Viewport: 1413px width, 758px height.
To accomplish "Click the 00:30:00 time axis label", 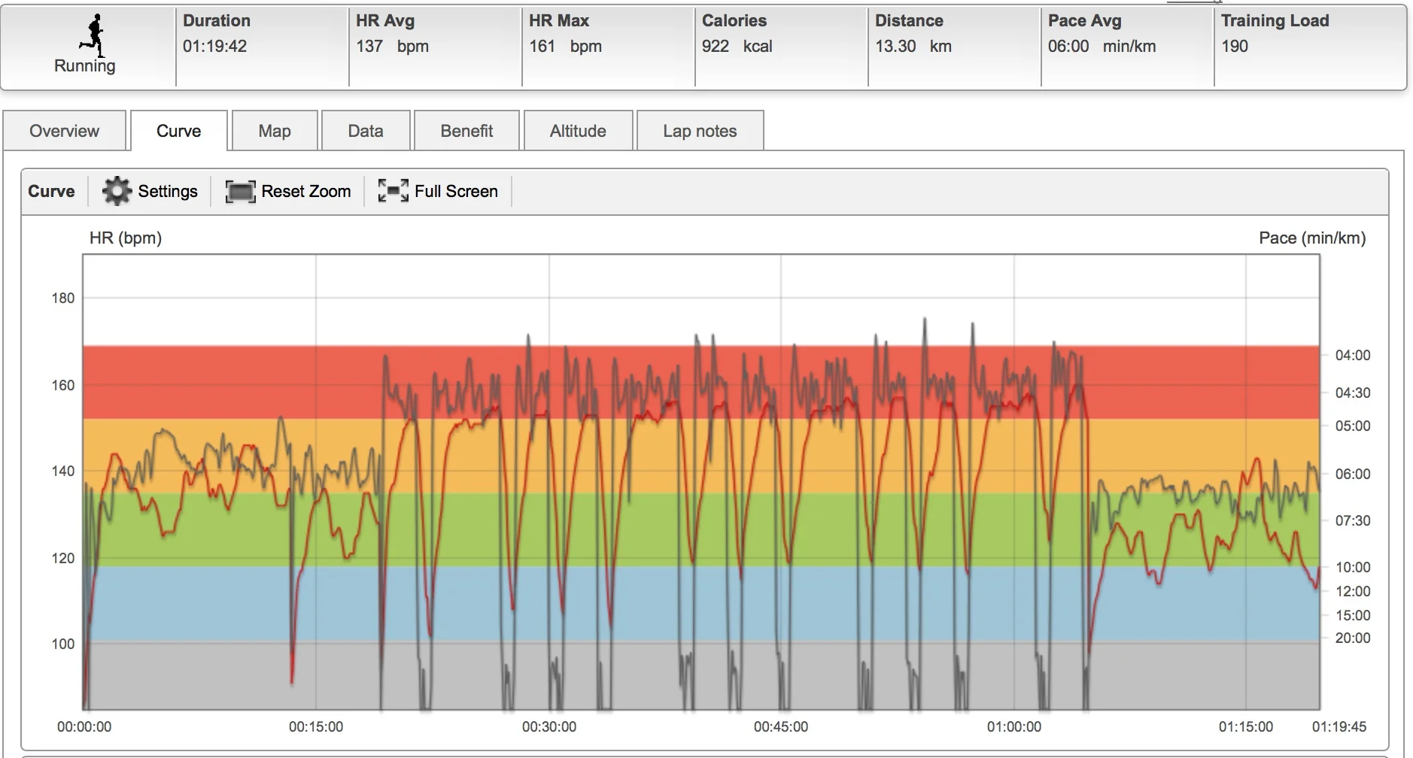I will (x=549, y=727).
